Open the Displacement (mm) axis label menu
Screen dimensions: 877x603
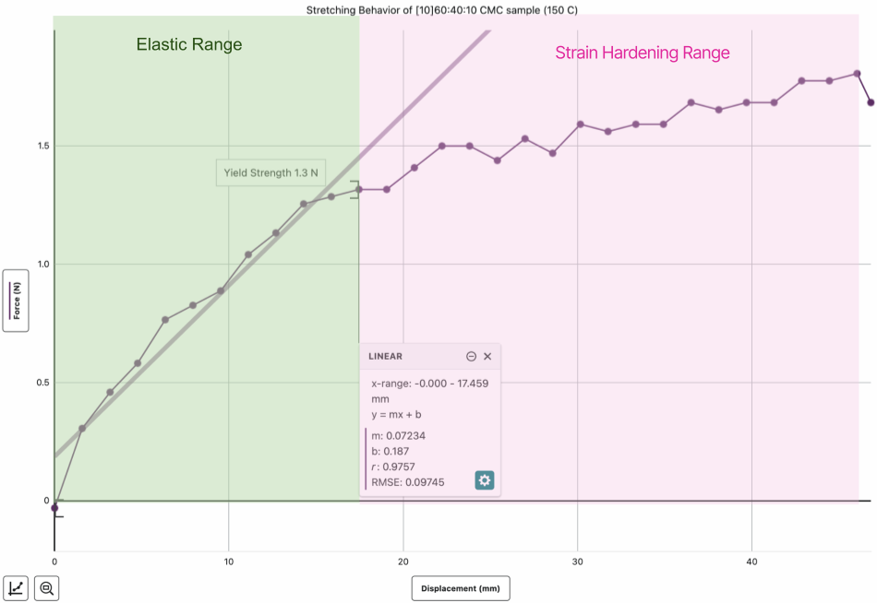click(x=461, y=588)
